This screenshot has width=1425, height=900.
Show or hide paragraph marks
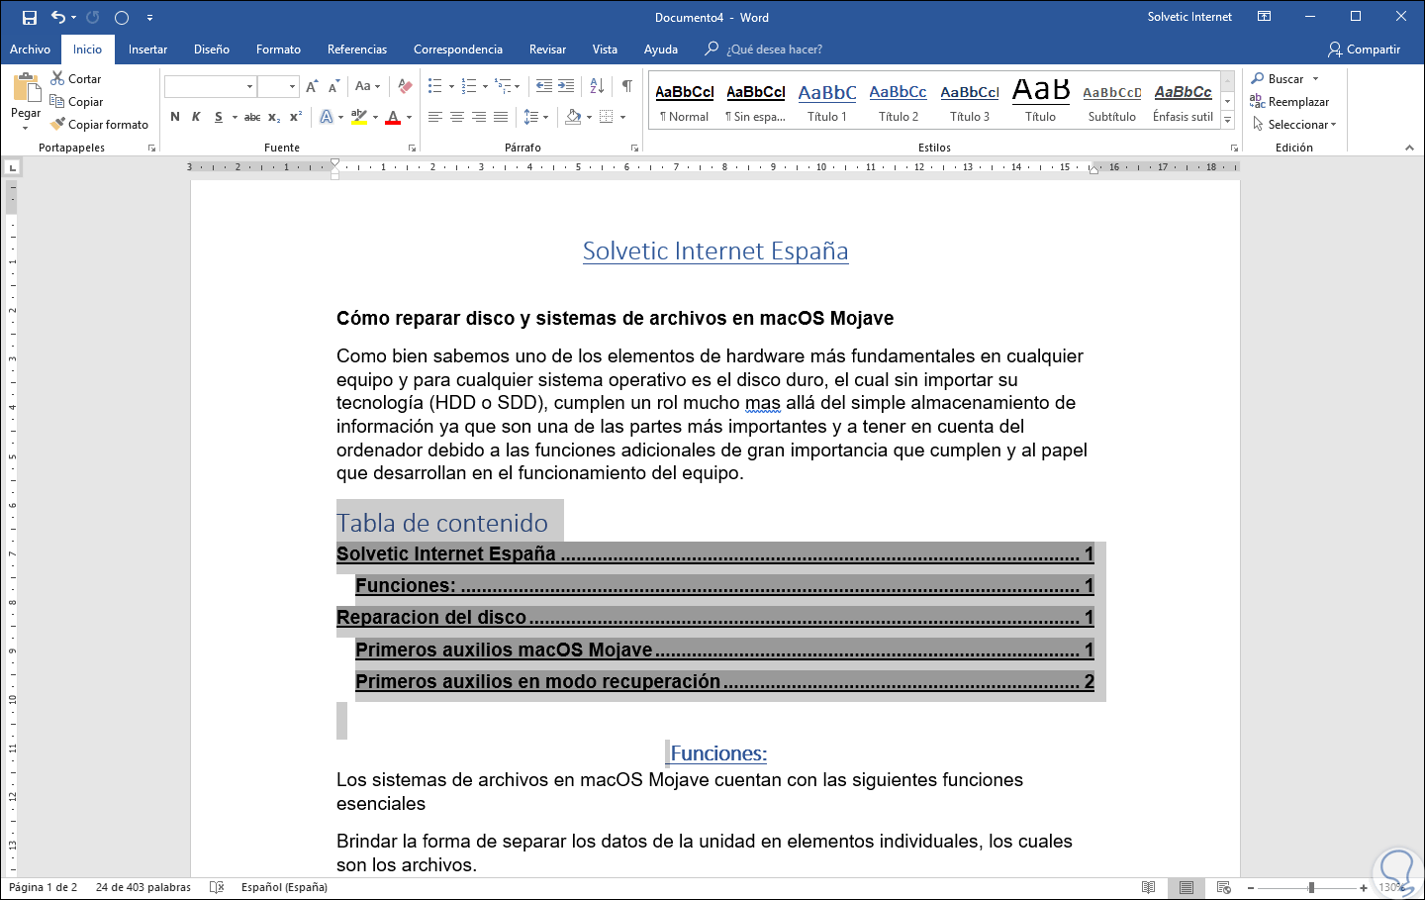tap(627, 86)
